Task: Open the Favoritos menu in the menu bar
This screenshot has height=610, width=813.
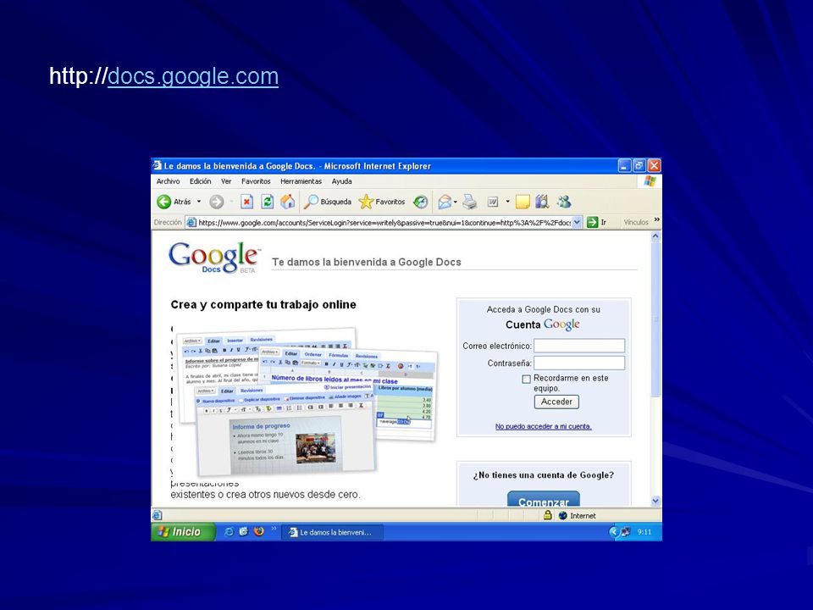Action: tap(256, 181)
